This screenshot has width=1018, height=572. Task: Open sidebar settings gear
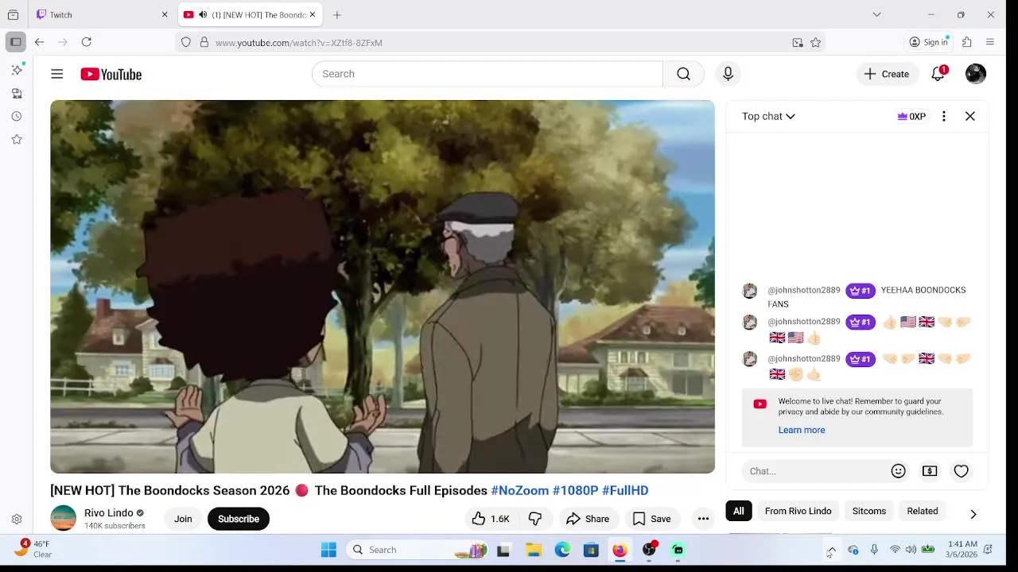pos(17,519)
